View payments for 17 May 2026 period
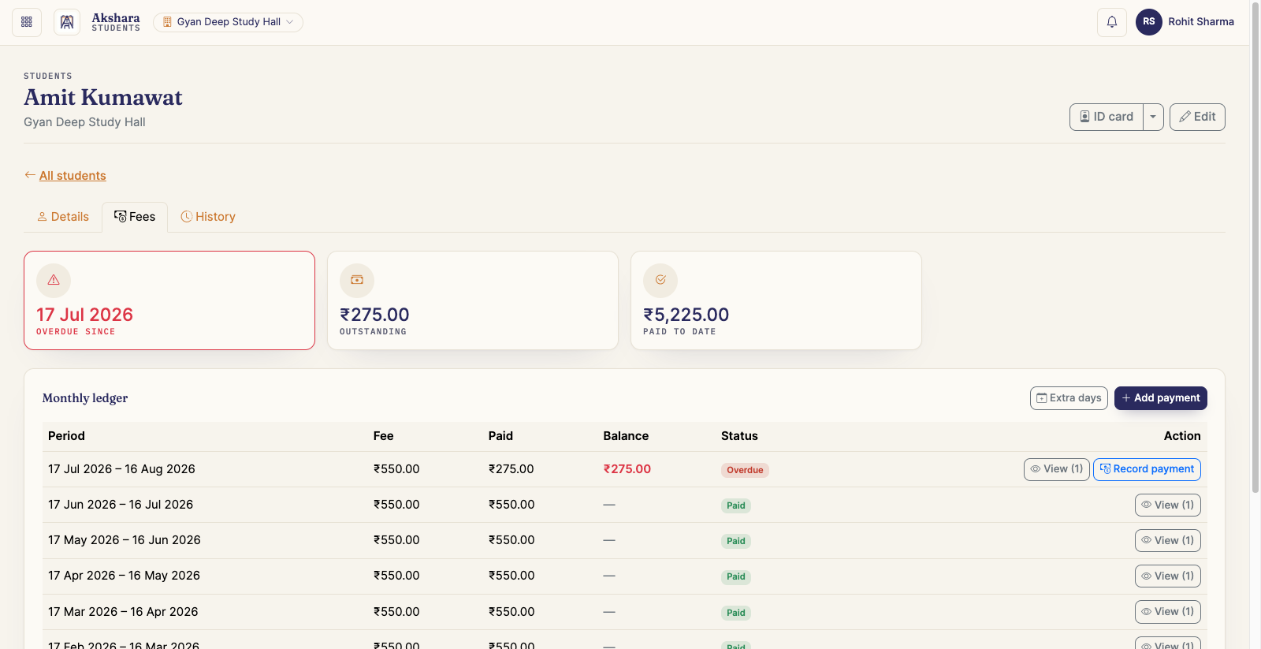 1168,540
